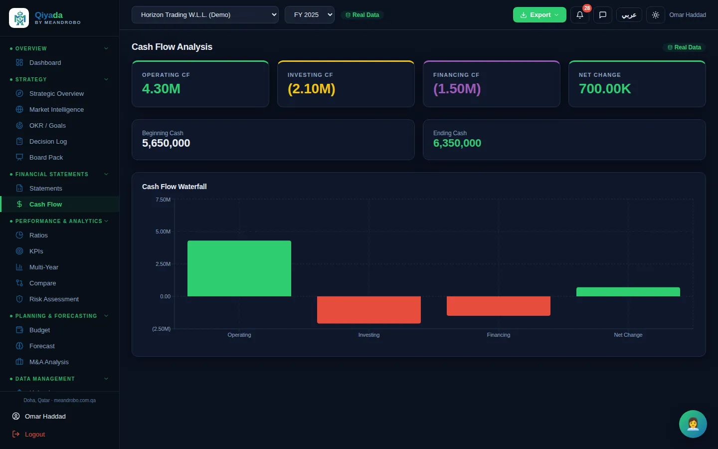Click the Multi-Year bar chart icon
This screenshot has height=449, width=718.
pyautogui.click(x=19, y=267)
